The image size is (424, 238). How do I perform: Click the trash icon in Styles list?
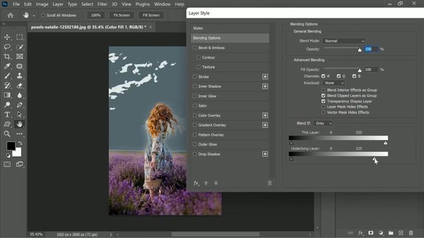pos(270,183)
